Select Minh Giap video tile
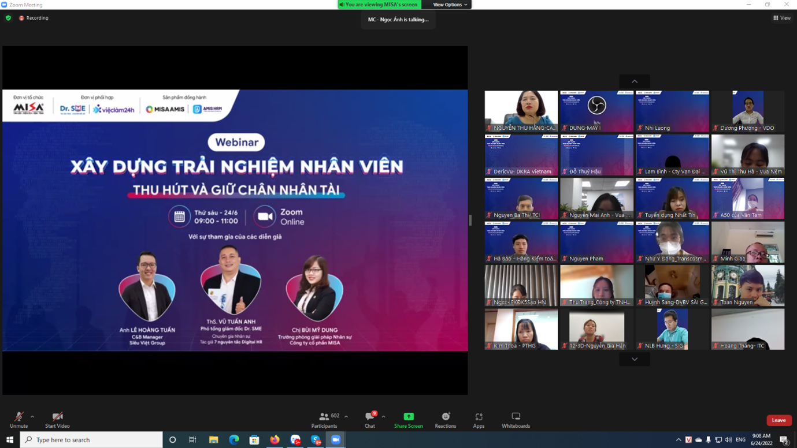 [x=748, y=242]
